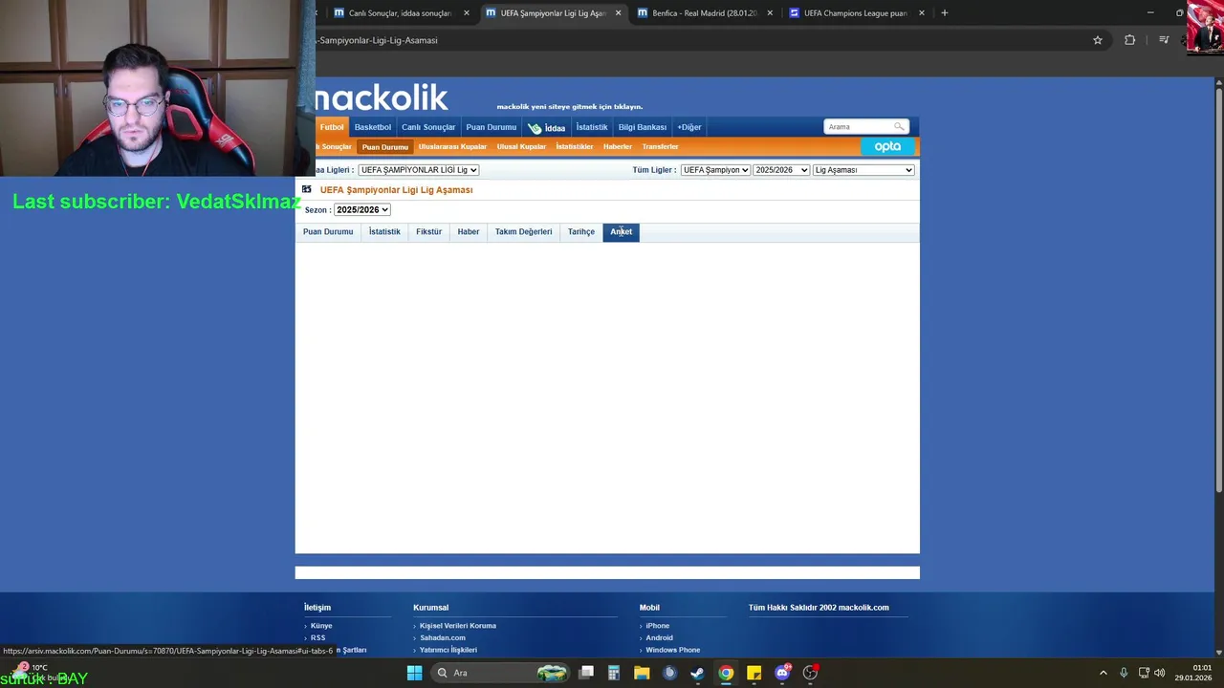Open the Windows Start menu
Viewport: 1224px width, 688px height.
pyautogui.click(x=414, y=673)
